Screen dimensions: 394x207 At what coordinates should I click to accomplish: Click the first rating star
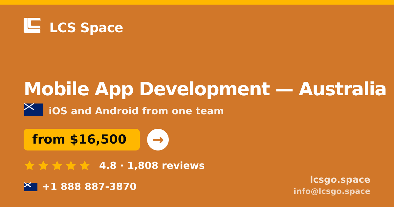[30, 165]
